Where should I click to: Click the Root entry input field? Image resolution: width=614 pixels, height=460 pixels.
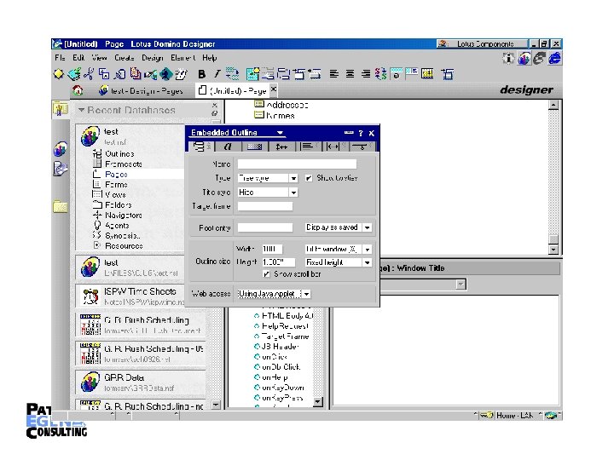[x=264, y=227]
